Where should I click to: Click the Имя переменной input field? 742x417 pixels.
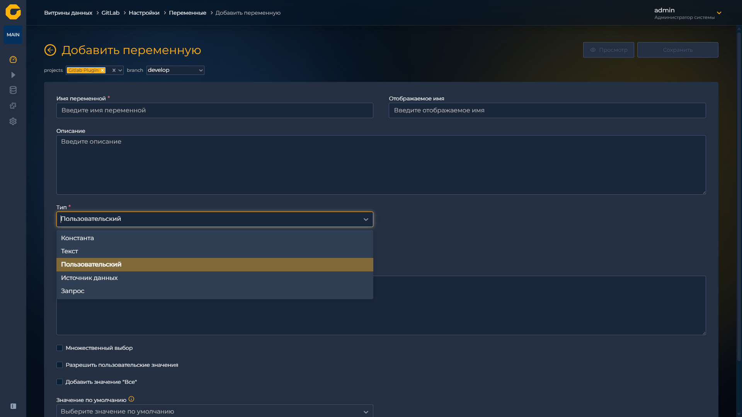pos(215,110)
